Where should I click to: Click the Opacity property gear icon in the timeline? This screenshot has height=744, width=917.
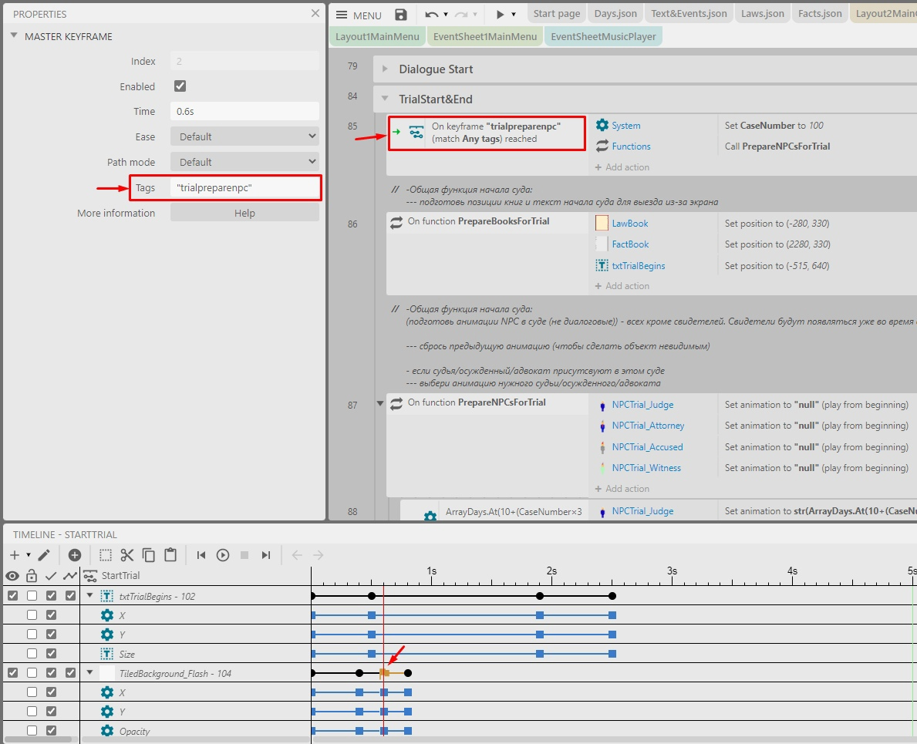coord(107,731)
